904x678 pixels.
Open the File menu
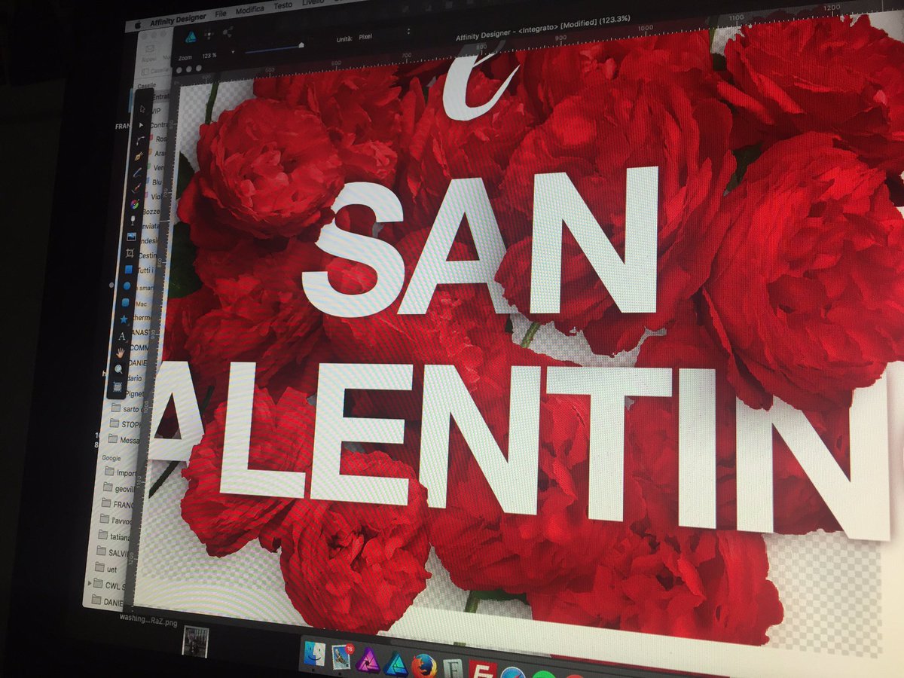(x=221, y=14)
